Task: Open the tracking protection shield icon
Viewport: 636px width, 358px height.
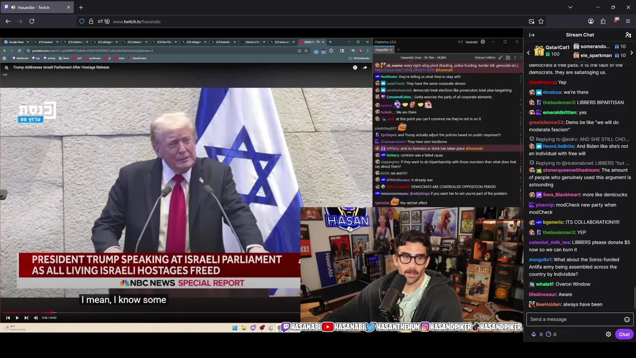Action: pos(81,21)
